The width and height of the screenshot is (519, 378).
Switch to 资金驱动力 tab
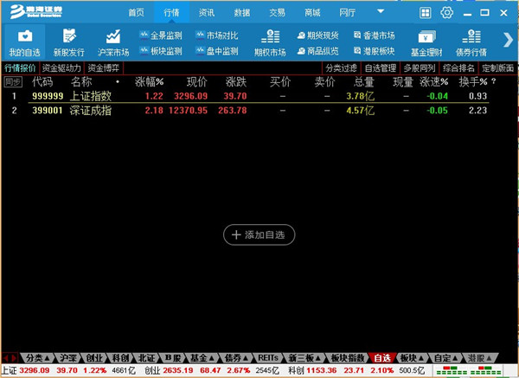61,68
